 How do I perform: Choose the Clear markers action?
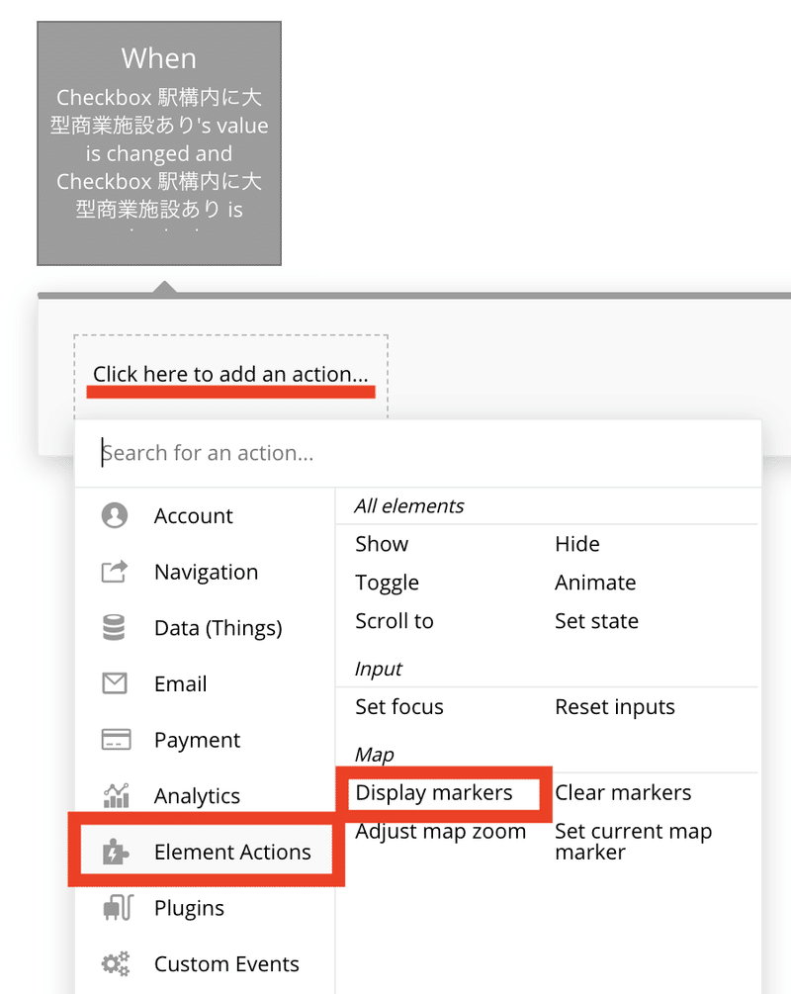pyautogui.click(x=623, y=792)
